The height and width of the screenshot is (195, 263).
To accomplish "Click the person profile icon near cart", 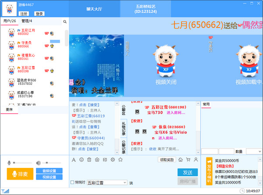I will coord(195,160).
